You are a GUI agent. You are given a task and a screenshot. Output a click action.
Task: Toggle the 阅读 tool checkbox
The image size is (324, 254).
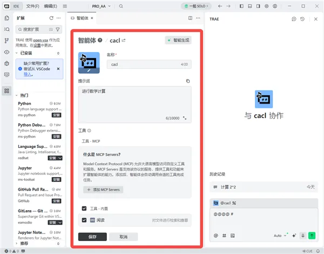84,220
